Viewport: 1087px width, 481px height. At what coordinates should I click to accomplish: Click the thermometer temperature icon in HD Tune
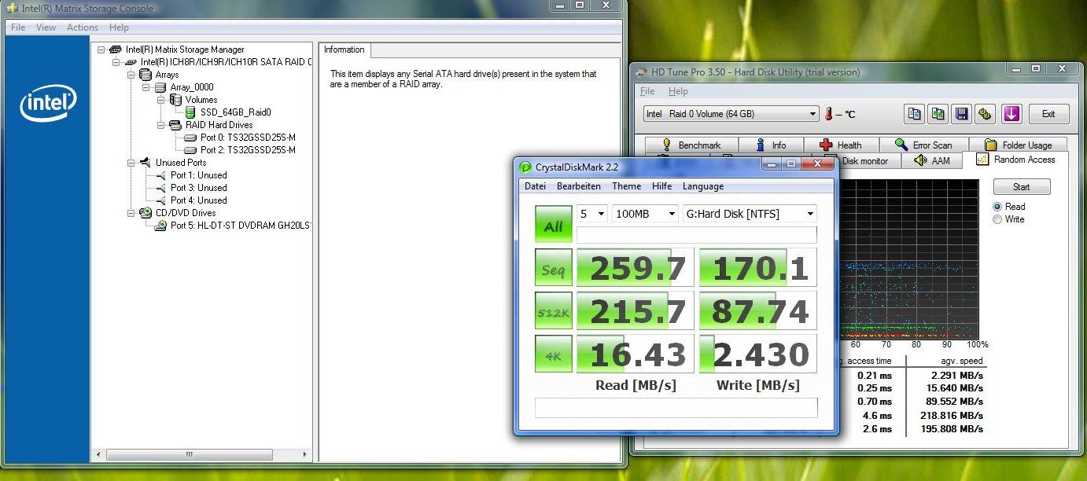(828, 114)
